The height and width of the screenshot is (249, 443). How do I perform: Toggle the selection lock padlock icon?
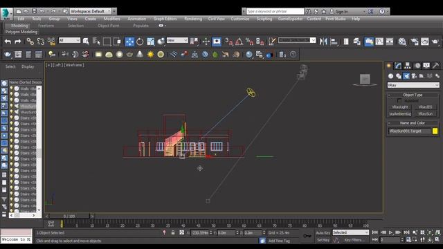point(173,232)
